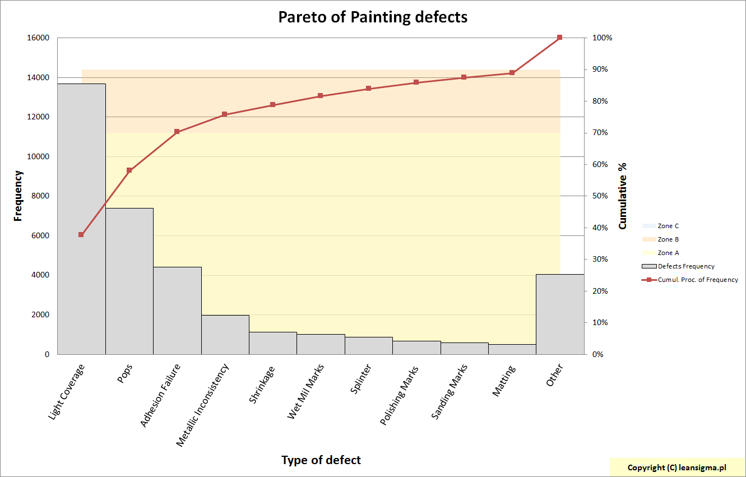Viewport: 746px width, 477px height.
Task: Select the Frequency axis title
Action: 18,196
